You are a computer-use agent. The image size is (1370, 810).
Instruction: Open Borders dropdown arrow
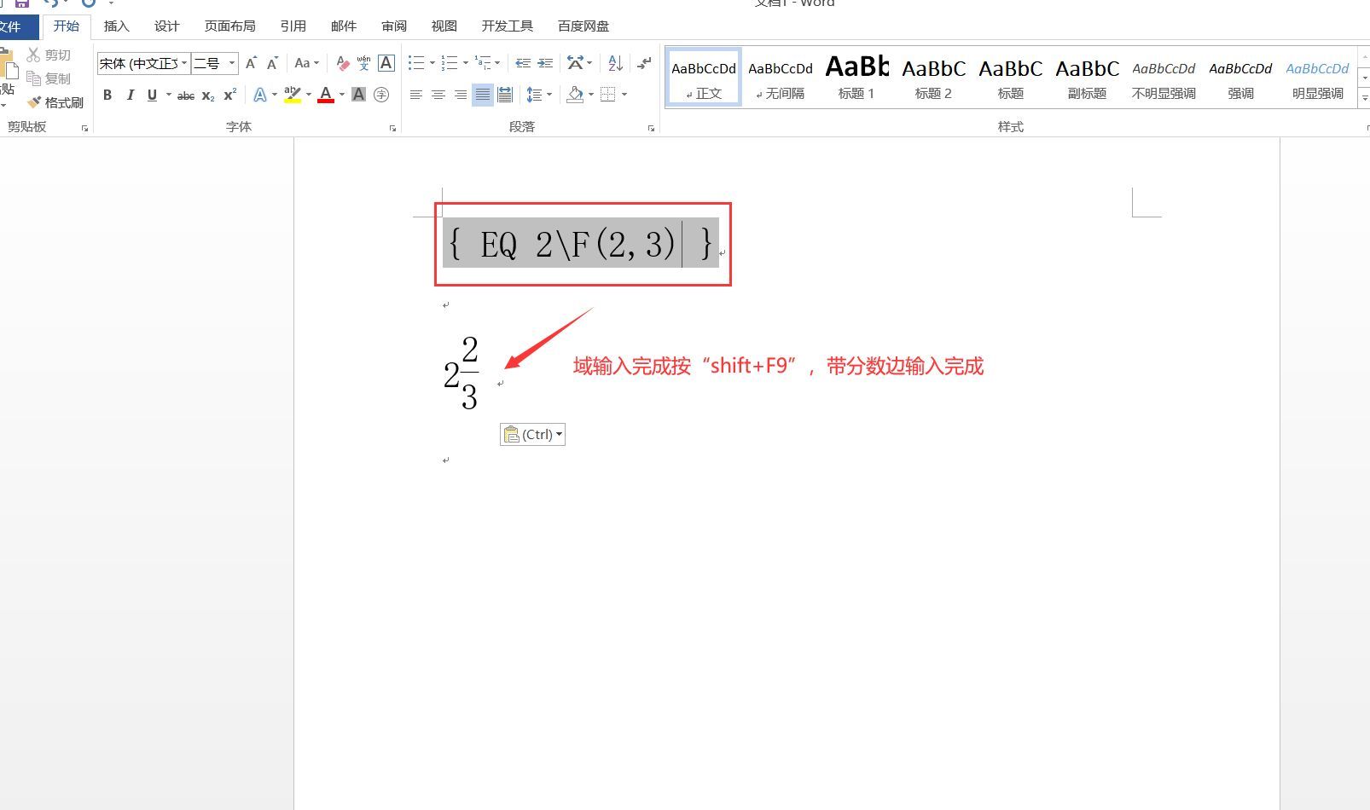[x=624, y=95]
